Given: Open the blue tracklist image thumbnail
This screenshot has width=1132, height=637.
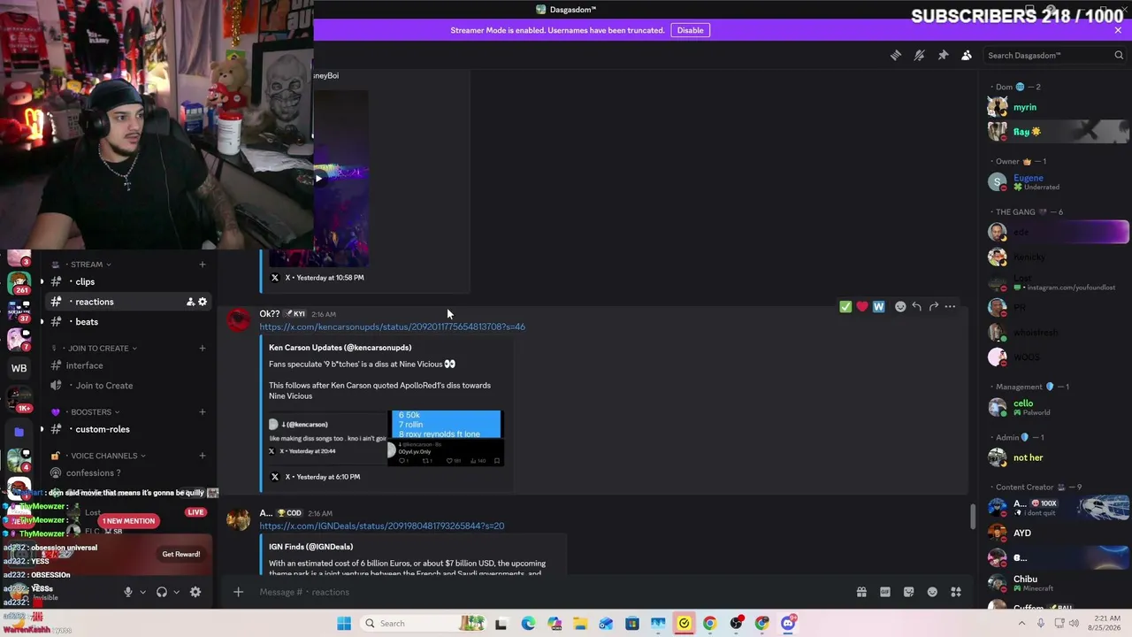Looking at the screenshot, I should 446,424.
